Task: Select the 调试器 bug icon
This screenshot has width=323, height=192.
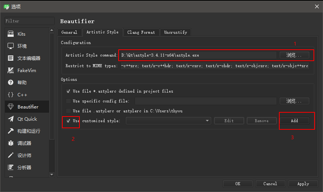Action: point(11,143)
